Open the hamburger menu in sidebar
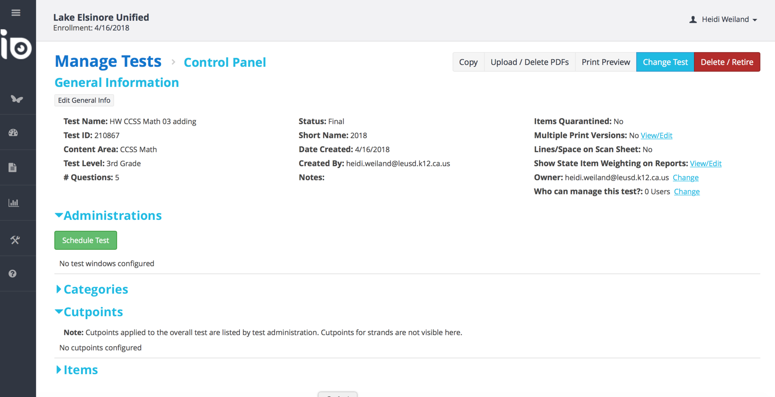775x397 pixels. (x=16, y=13)
